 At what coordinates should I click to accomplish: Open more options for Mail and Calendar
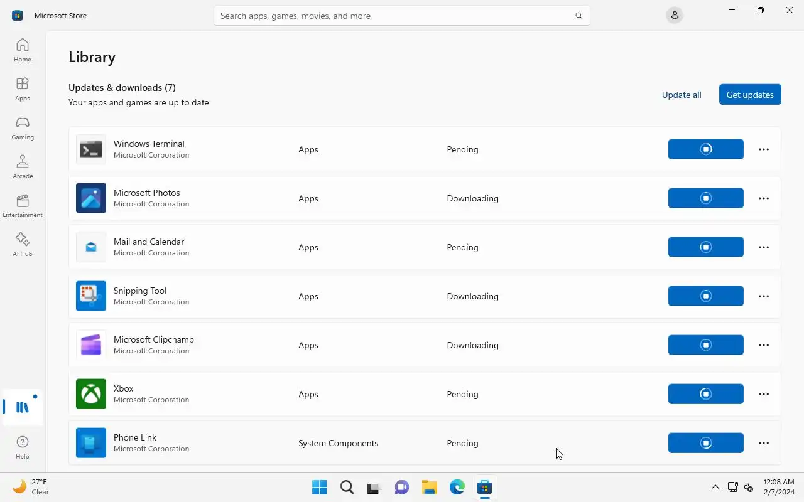[764, 247]
